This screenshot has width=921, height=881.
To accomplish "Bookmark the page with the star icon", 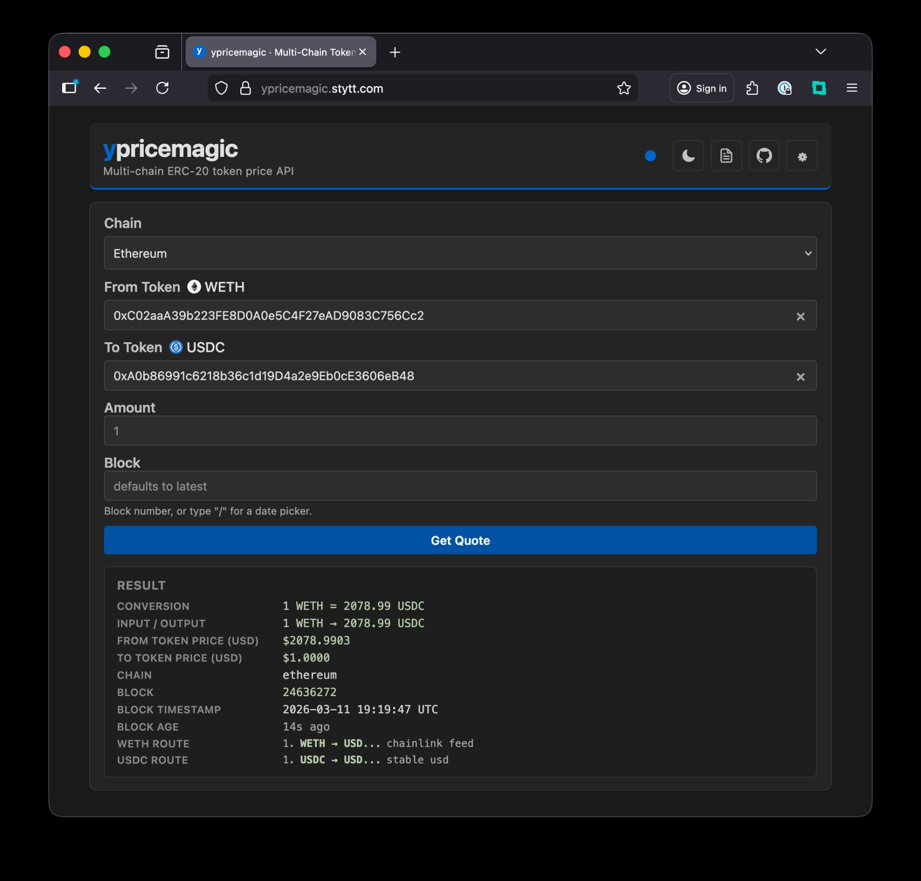I will pyautogui.click(x=624, y=88).
